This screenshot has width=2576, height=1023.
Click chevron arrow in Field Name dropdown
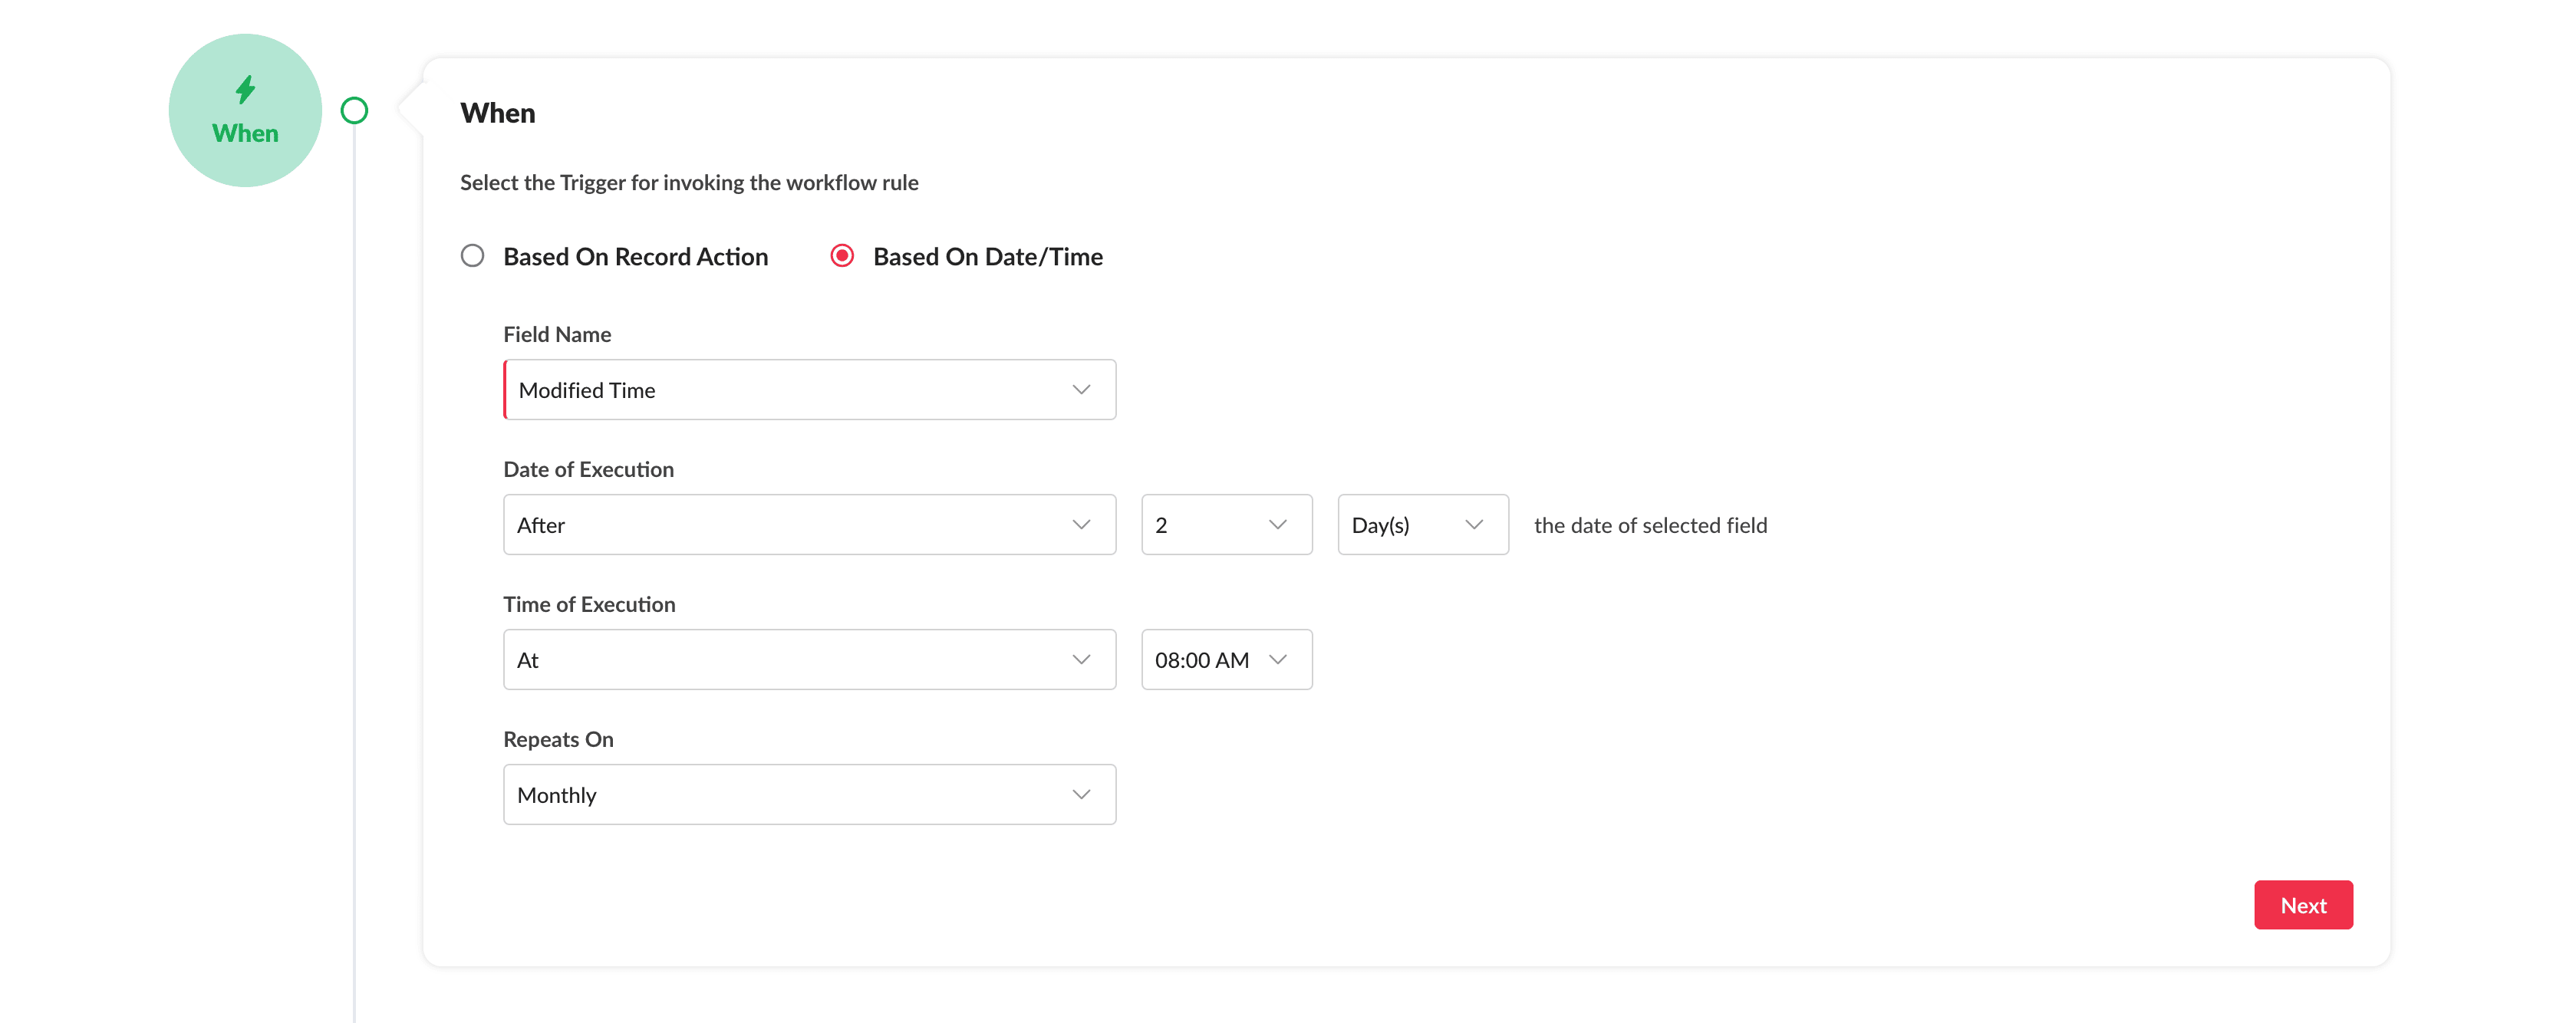(x=1081, y=390)
